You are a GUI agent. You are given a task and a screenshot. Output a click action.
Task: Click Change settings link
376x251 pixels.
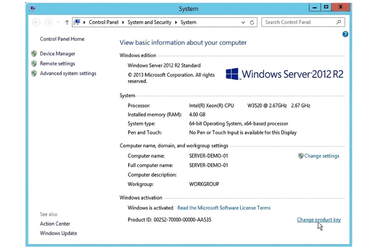tap(322, 156)
